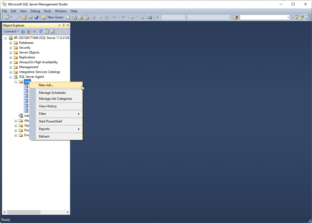Select the Replication tree item label
This screenshot has width=312, height=223.
27,57
